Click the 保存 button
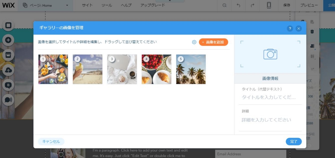Viewport: 335px width, 158px height. point(287,6)
